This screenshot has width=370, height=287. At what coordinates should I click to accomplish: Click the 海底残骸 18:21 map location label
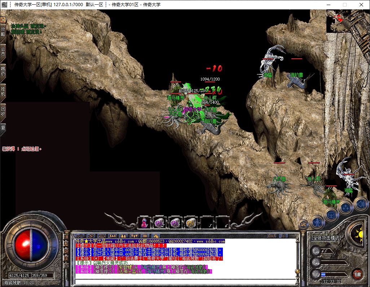click(19, 283)
